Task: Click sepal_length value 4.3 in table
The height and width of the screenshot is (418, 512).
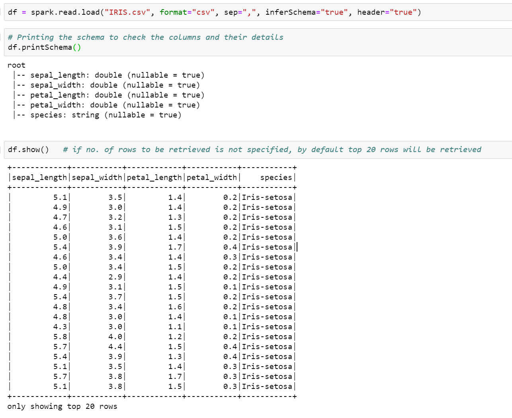Action: coord(60,327)
